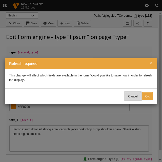Image resolution: width=162 pixels, height=162 pixels.
Task: Click the orange #FF8700 color swatch
Action: [x=13, y=107]
